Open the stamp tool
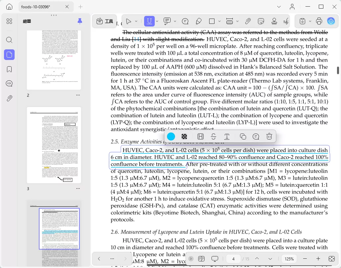 point(274,21)
